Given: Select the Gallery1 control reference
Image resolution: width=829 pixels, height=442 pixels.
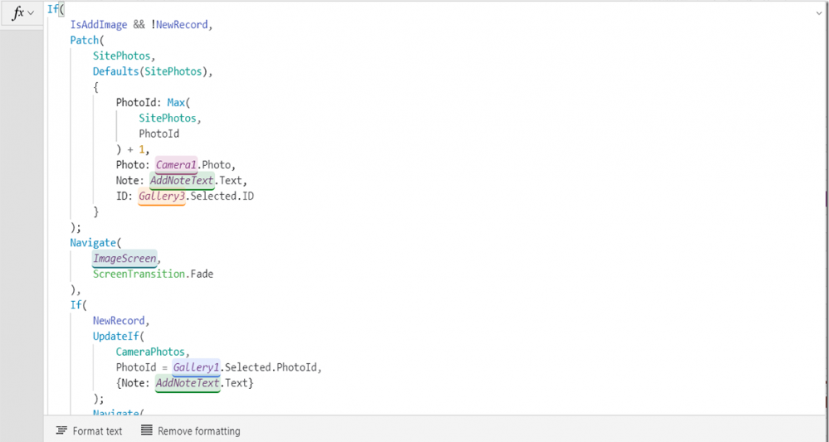Looking at the screenshot, I should 196,367.
